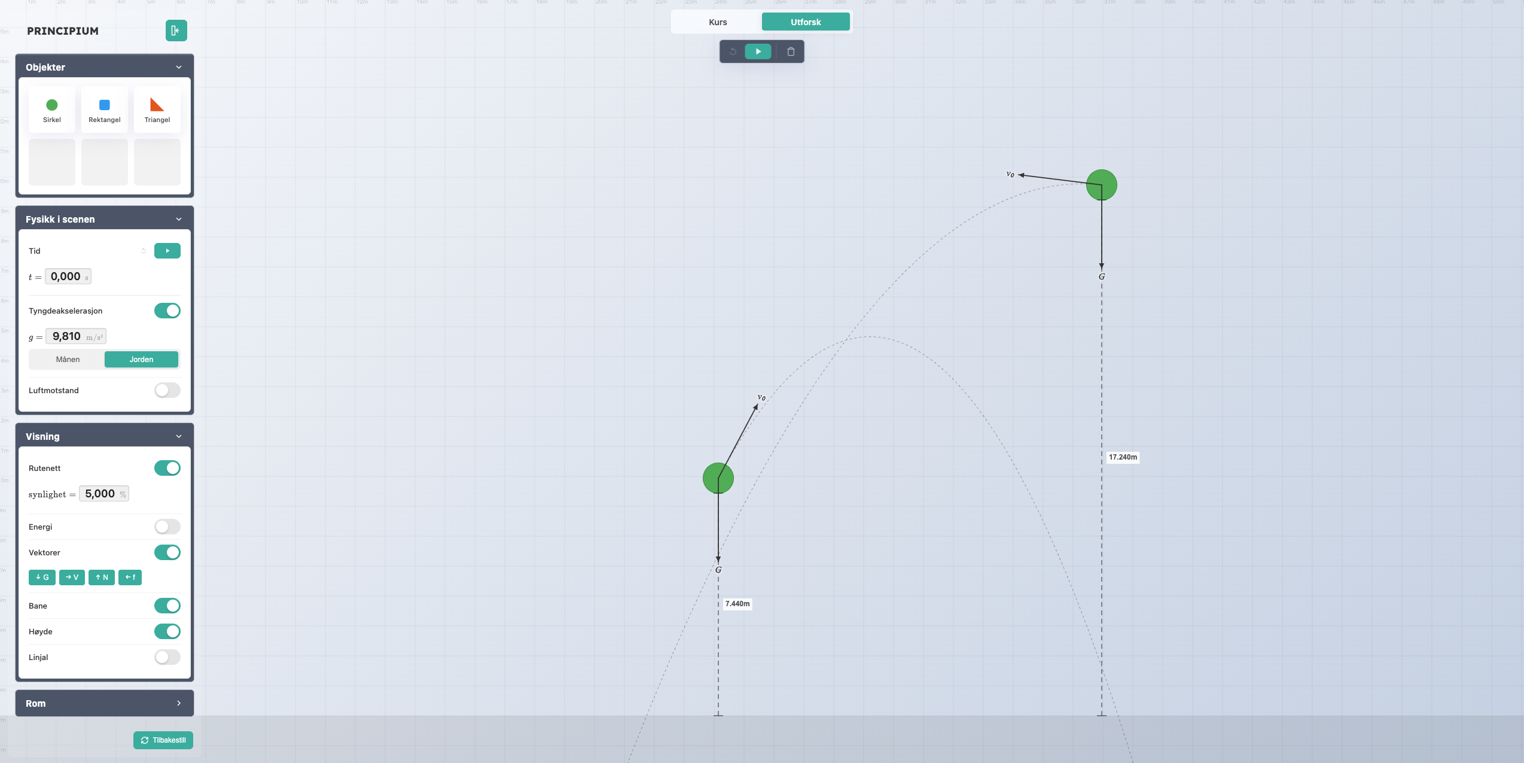Collapse the Objekter panel

[x=179, y=67]
